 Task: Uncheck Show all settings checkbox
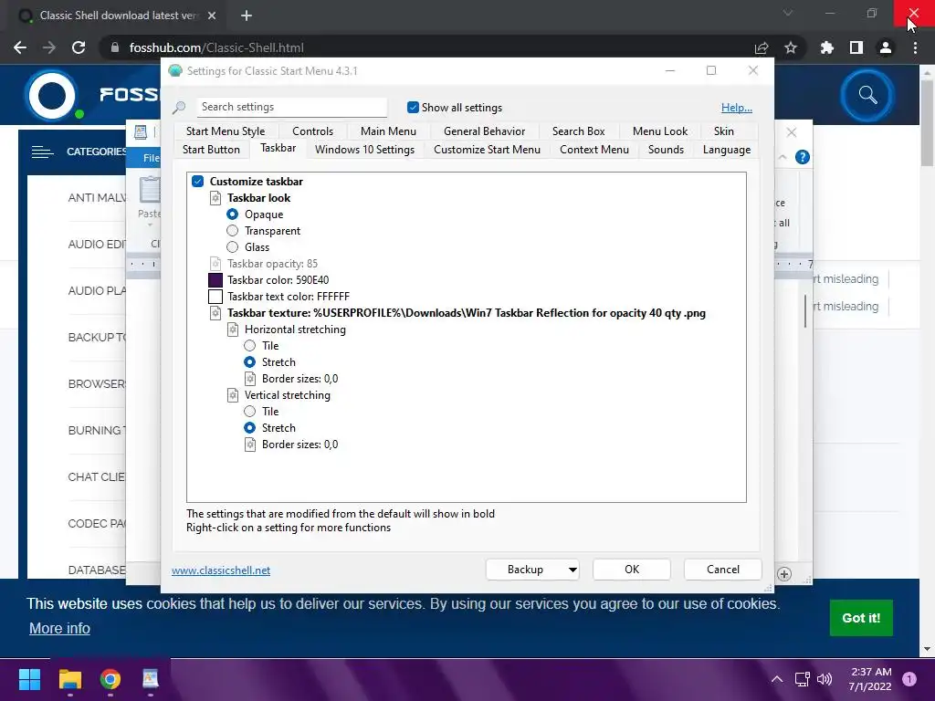point(413,108)
